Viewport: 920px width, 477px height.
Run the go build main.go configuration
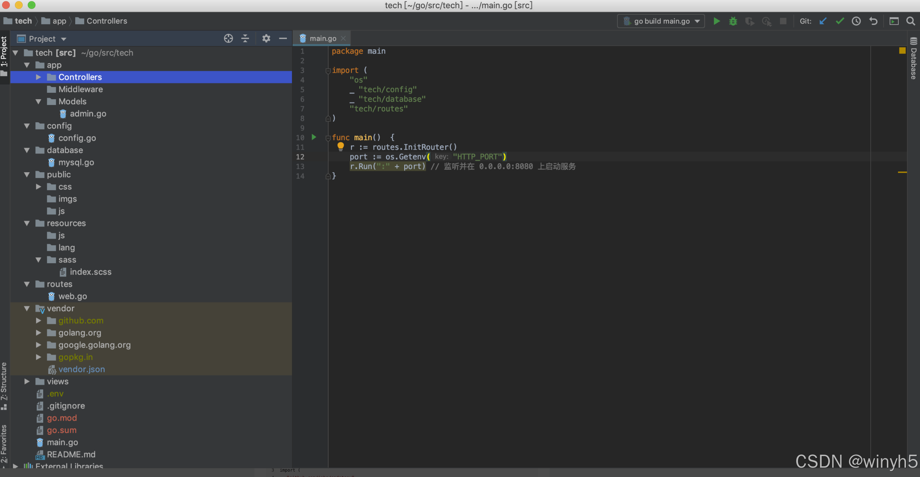click(717, 21)
